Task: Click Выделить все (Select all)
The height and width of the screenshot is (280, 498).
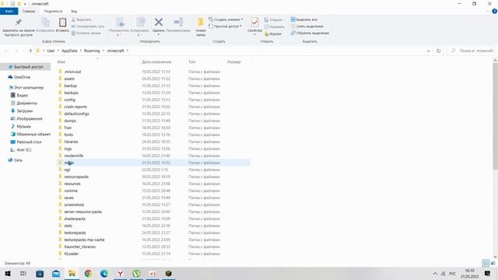Action: tap(304, 19)
